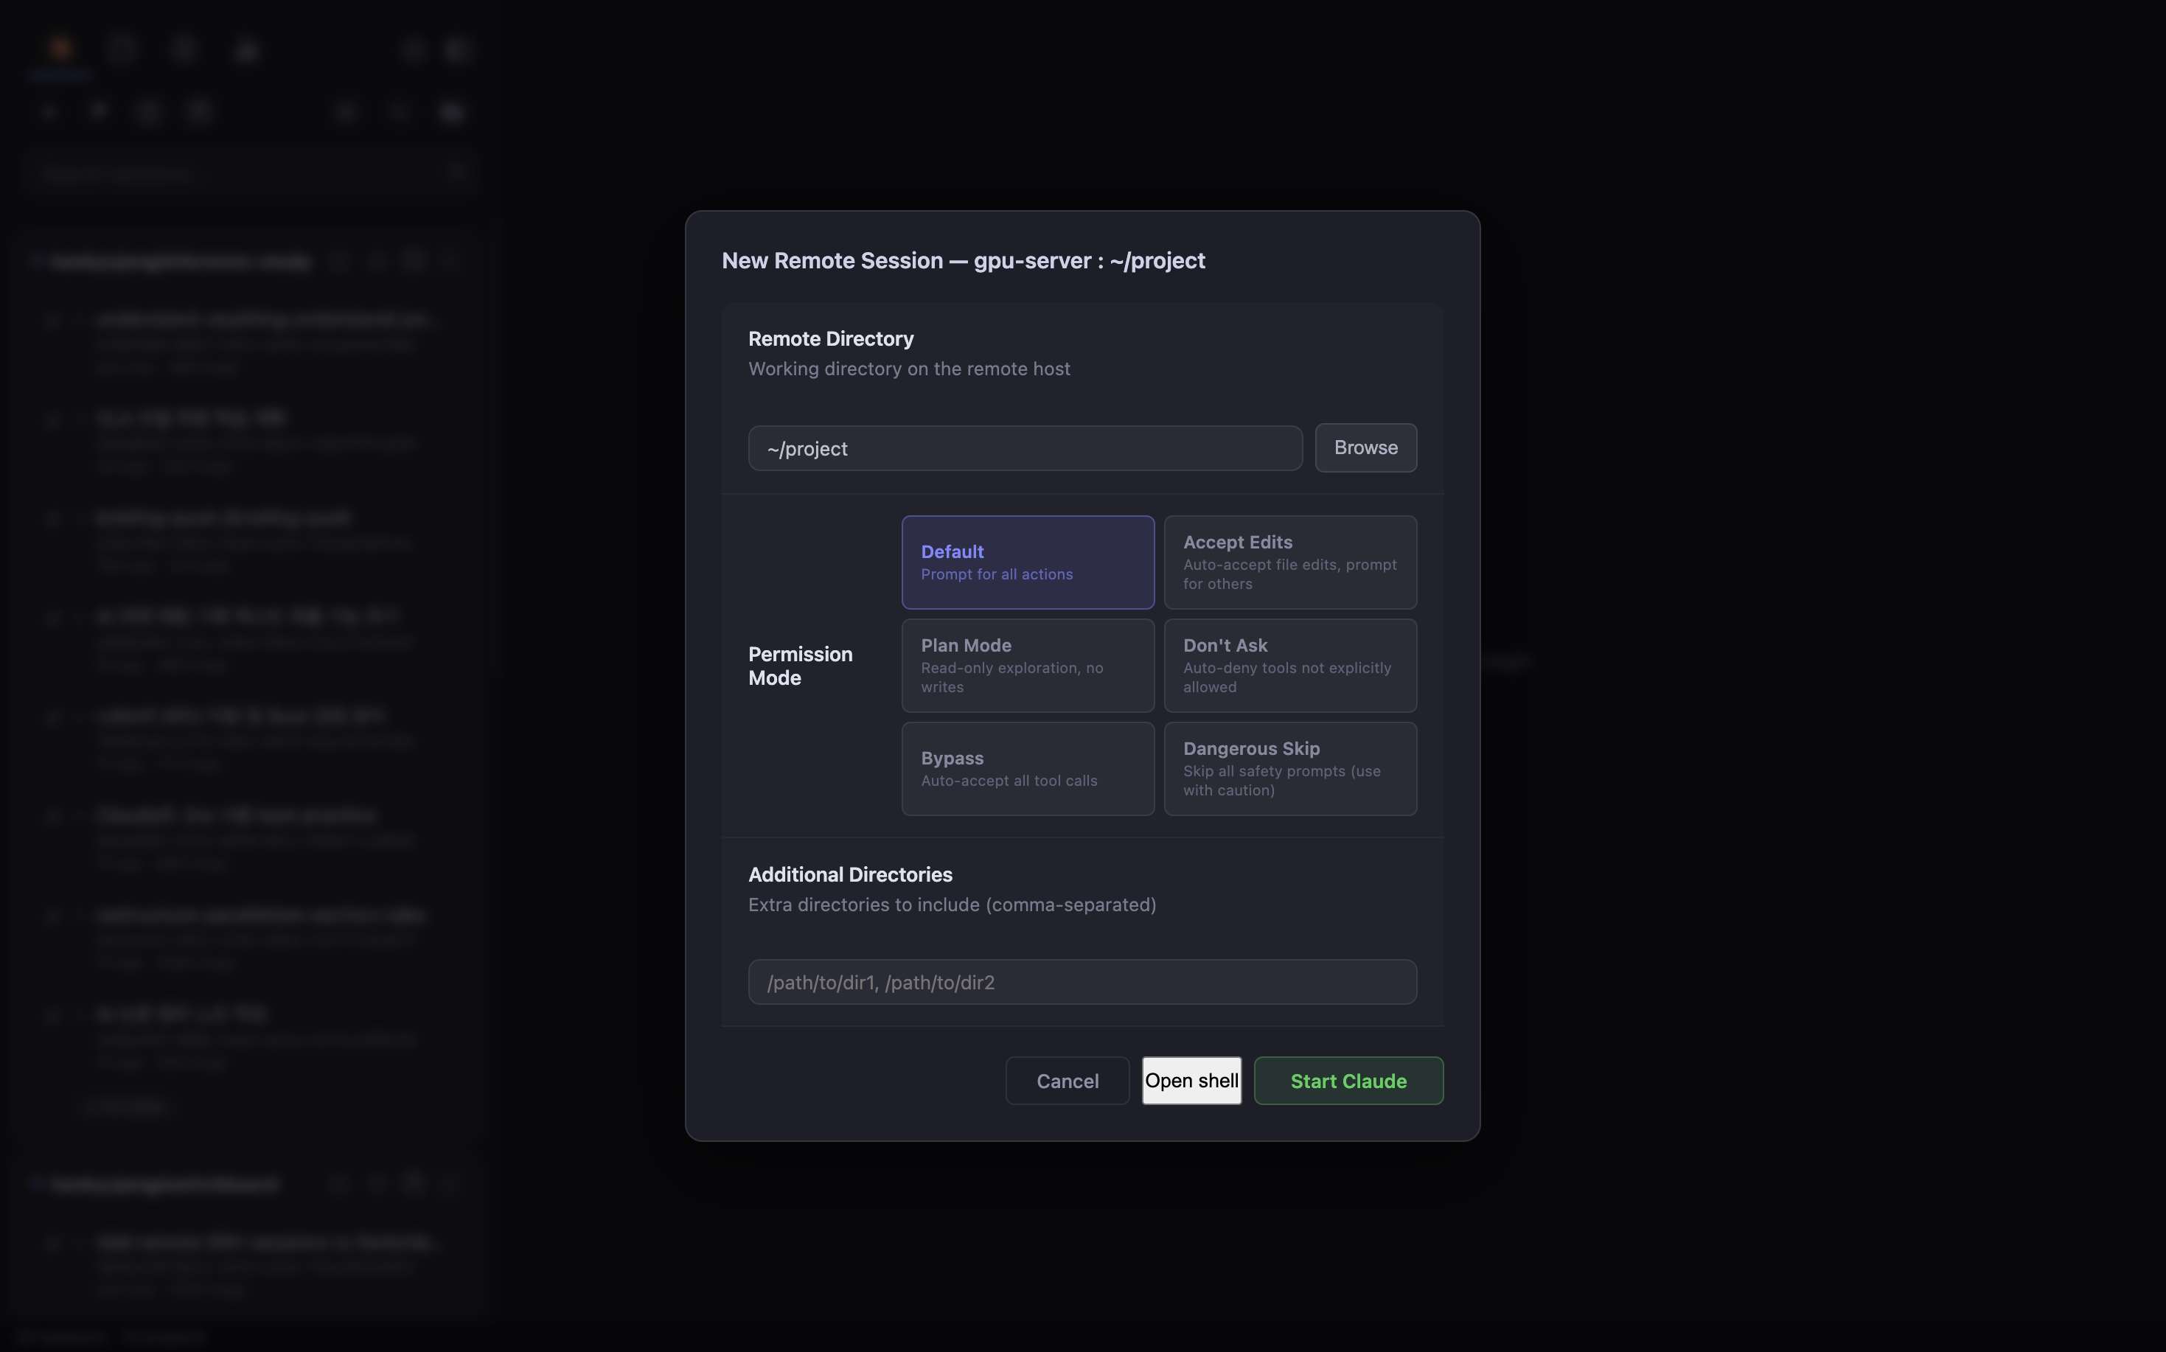Choose Plan Mode permission option
2166x1352 pixels.
click(1028, 665)
